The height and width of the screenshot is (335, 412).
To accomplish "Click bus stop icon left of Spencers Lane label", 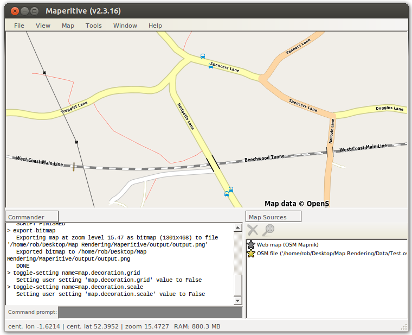I will 210,66.
